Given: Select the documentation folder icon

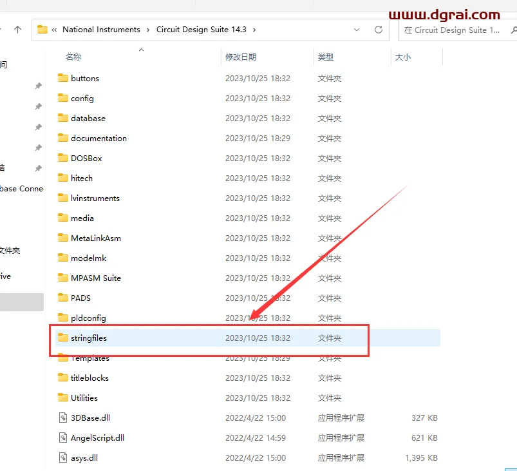Looking at the screenshot, I should click(x=62, y=138).
